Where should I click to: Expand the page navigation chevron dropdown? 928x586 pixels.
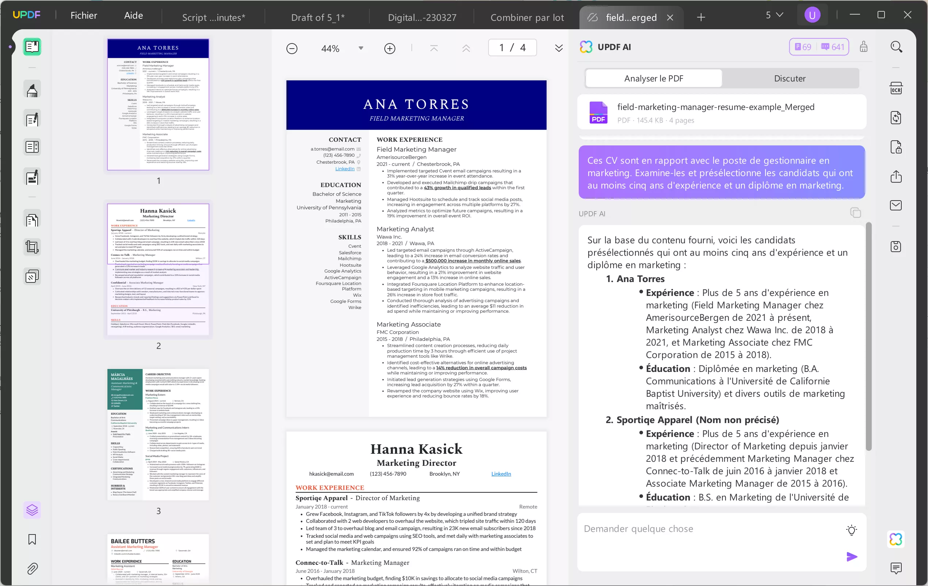point(558,48)
